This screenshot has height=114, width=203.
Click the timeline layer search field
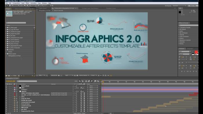coord(27,81)
